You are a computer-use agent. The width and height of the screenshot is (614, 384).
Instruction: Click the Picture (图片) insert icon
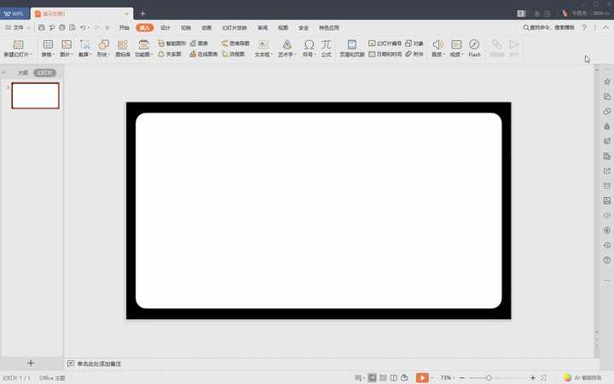67,44
